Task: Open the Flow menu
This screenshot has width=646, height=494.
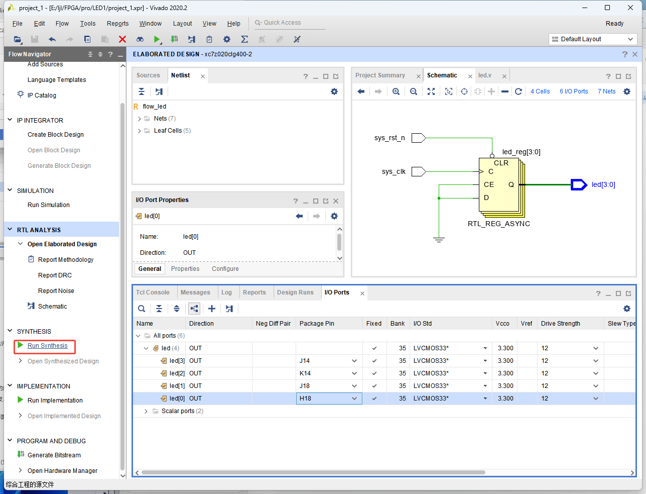Action: pos(62,24)
